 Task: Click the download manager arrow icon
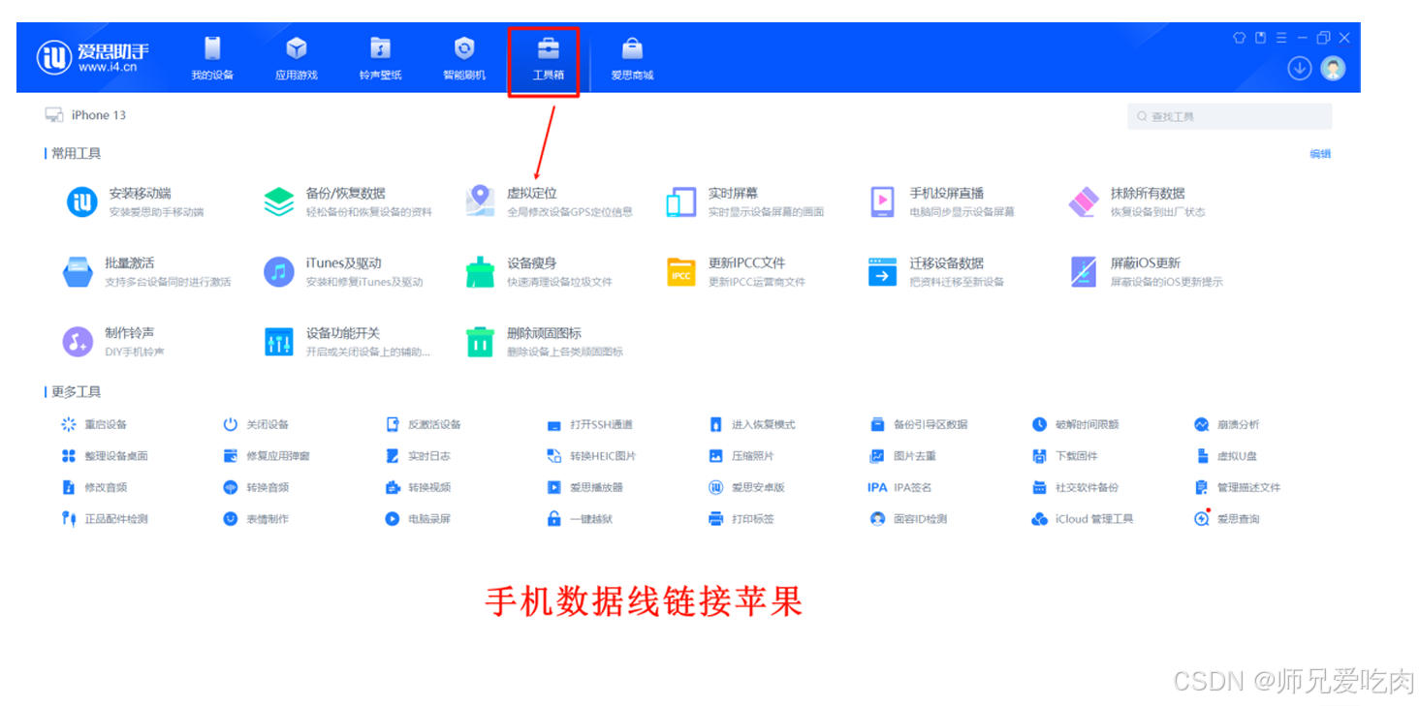tap(1299, 68)
